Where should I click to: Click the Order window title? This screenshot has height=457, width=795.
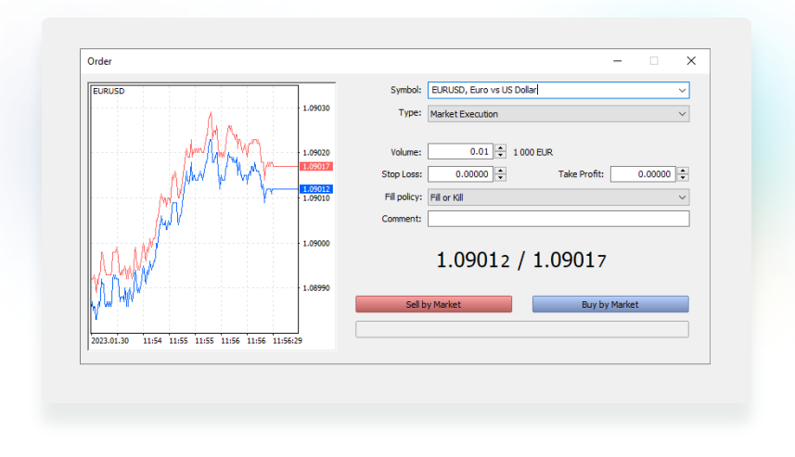[99, 61]
